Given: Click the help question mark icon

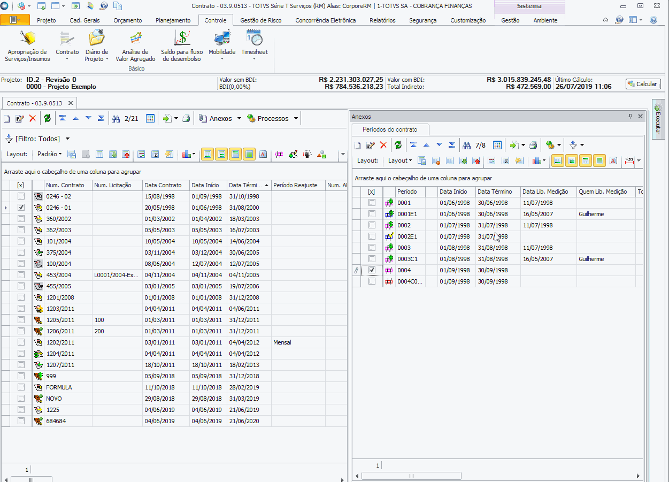Looking at the screenshot, I should [x=653, y=20].
